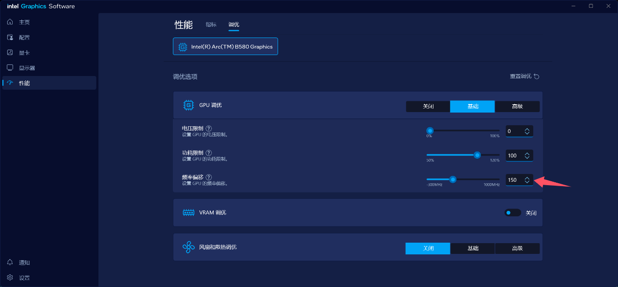The width and height of the screenshot is (618, 287).
Task: Minimize the Intel Graphics Software window
Action: tap(573, 6)
